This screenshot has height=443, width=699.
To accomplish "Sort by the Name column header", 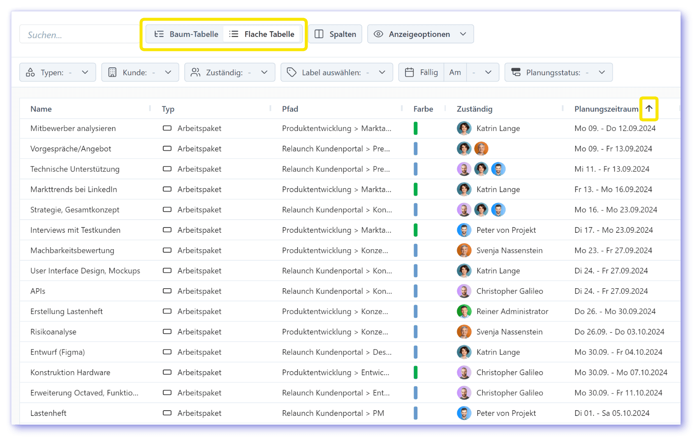I will (41, 109).
